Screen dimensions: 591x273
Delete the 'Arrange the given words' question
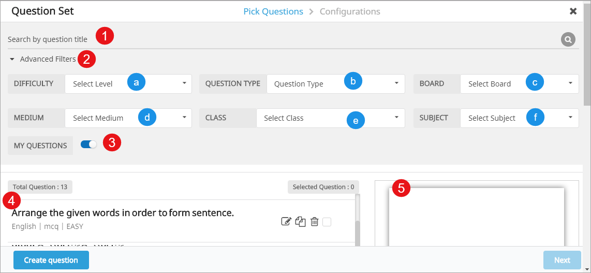[x=314, y=222]
